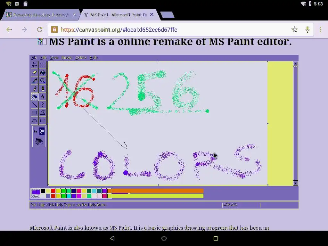328x246 pixels.
Task: Pick the Fill With Color bucket tool
Action: pyautogui.click(x=43, y=73)
